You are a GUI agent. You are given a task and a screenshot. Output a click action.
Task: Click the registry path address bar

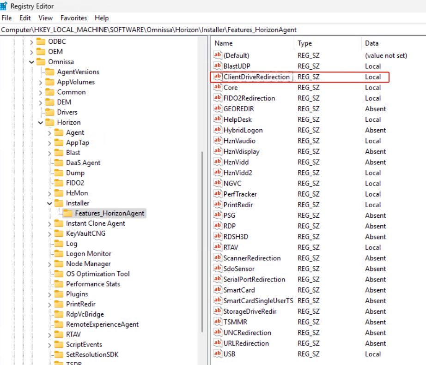coord(213,30)
